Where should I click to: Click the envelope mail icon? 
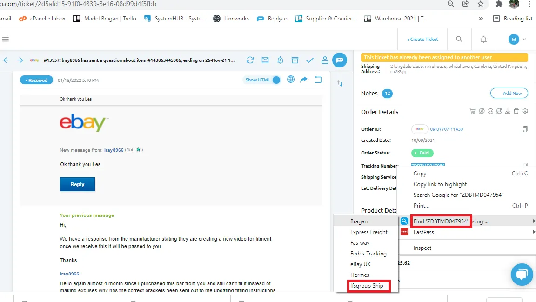coord(265,60)
